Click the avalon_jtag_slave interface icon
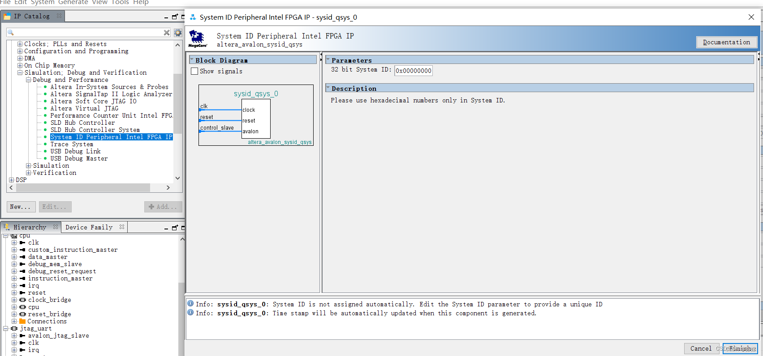The height and width of the screenshot is (356, 763). pyautogui.click(x=22, y=335)
